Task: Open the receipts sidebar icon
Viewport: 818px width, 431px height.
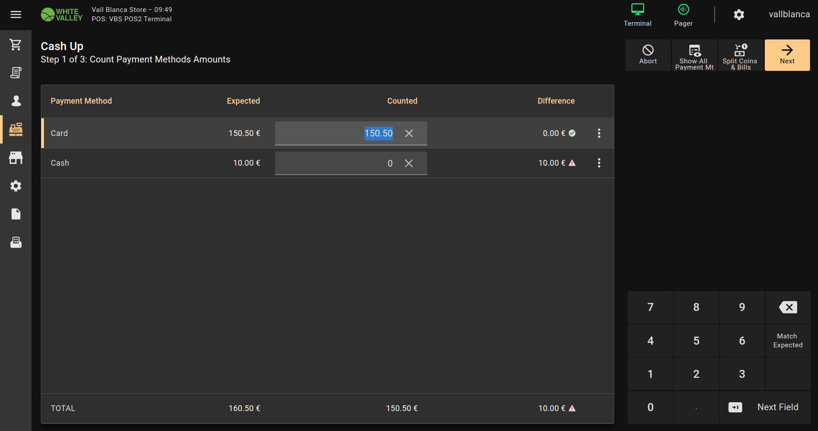Action: click(x=16, y=73)
